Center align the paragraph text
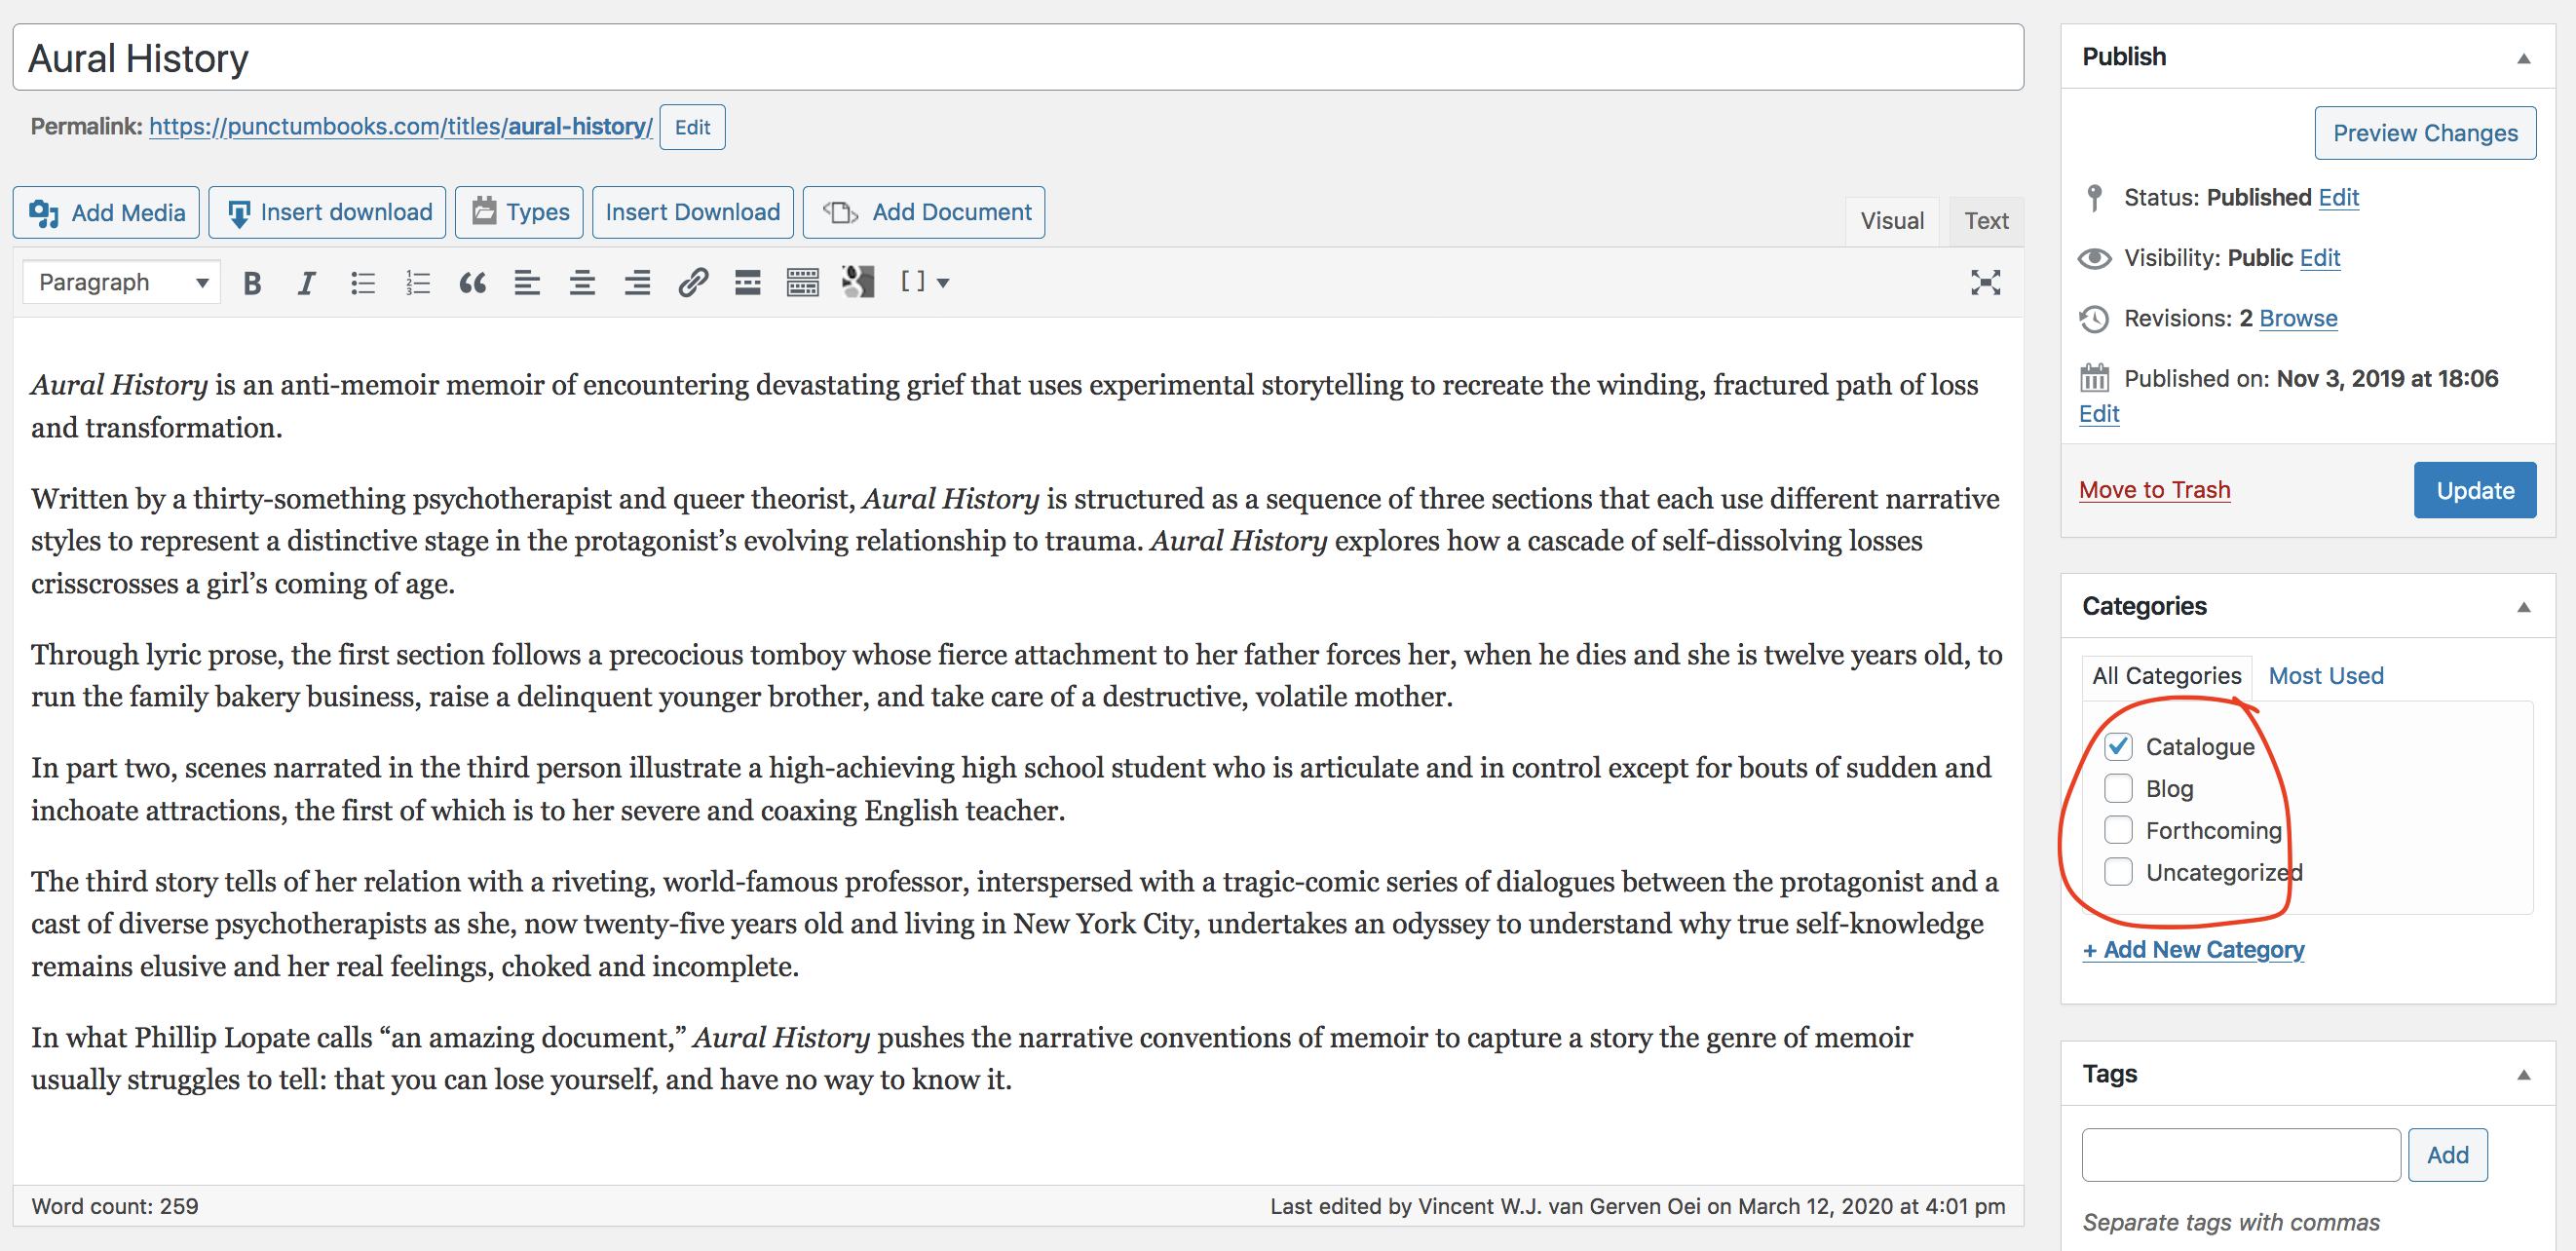Screen dimensions: 2576x1251 (582, 283)
